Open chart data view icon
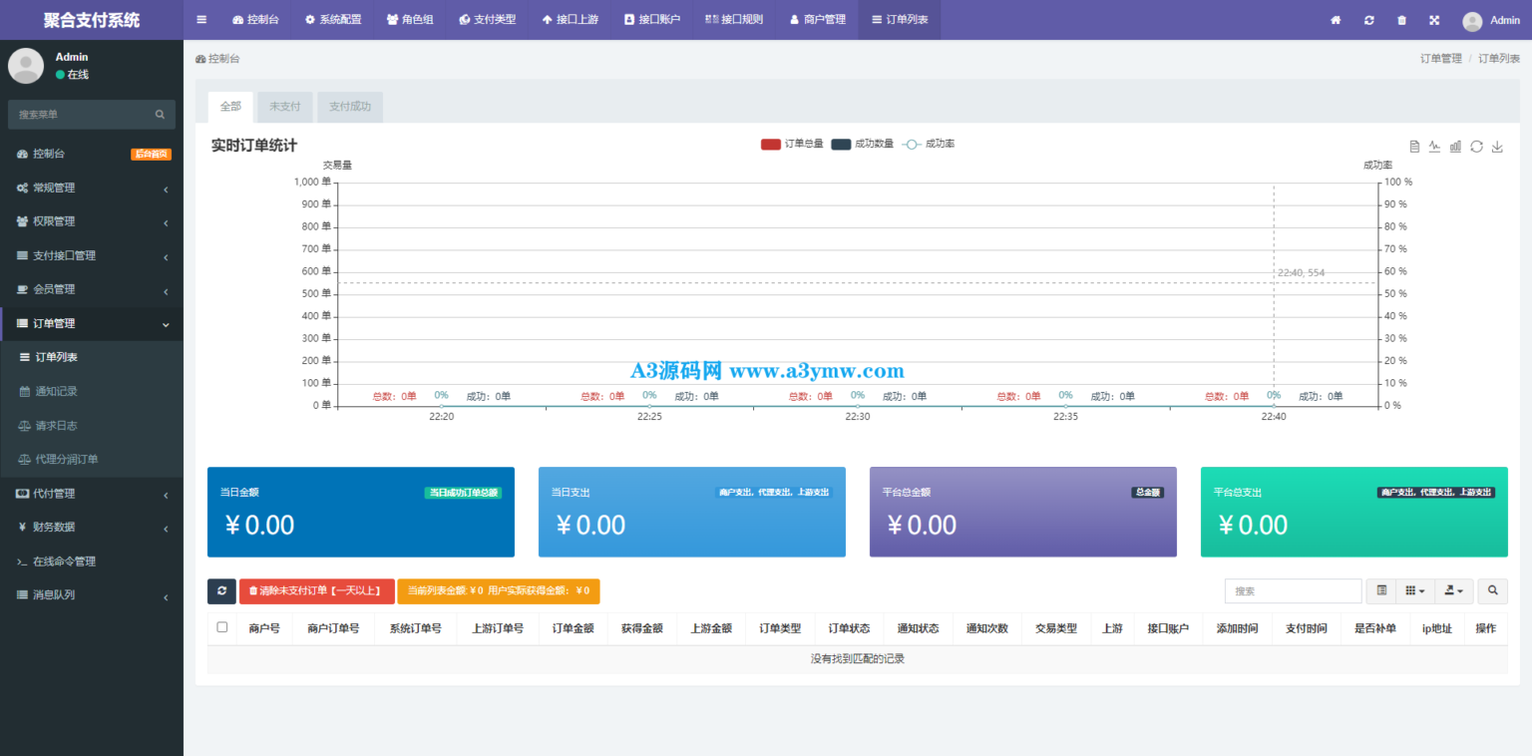1532x756 pixels. coord(1414,147)
